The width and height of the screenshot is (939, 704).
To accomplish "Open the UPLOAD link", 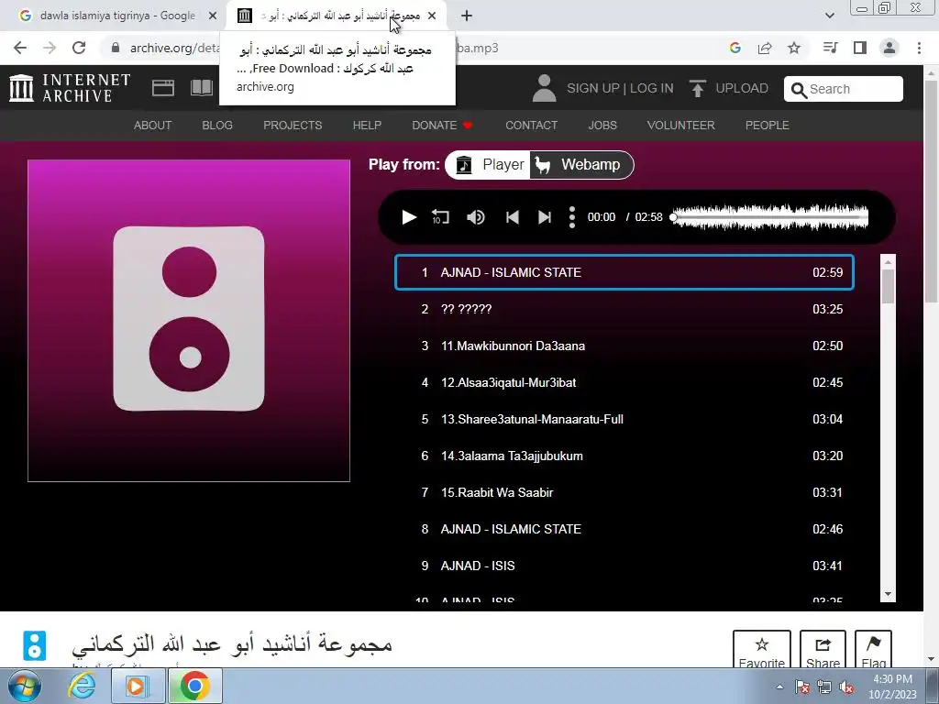I will [x=741, y=88].
